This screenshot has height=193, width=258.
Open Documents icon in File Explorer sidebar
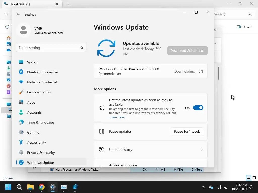point(9,74)
